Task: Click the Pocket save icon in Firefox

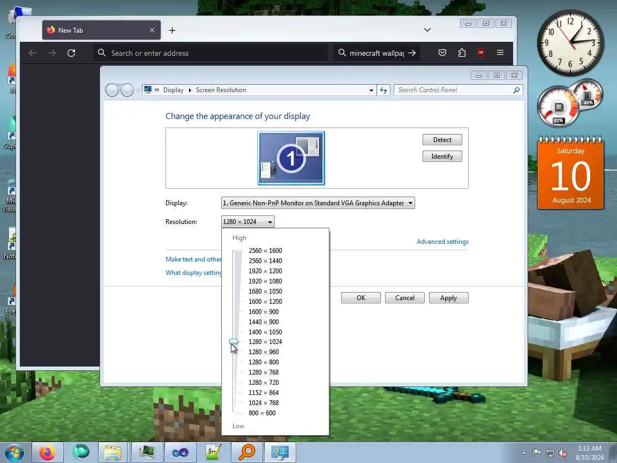Action: pos(442,53)
